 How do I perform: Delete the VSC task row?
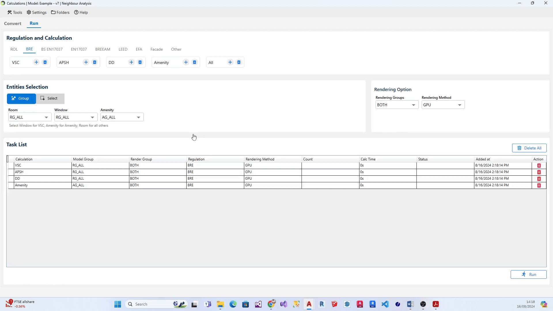tap(539, 166)
